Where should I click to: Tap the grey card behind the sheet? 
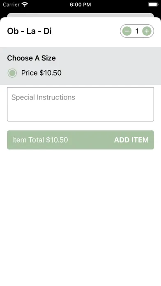pos(80,15)
